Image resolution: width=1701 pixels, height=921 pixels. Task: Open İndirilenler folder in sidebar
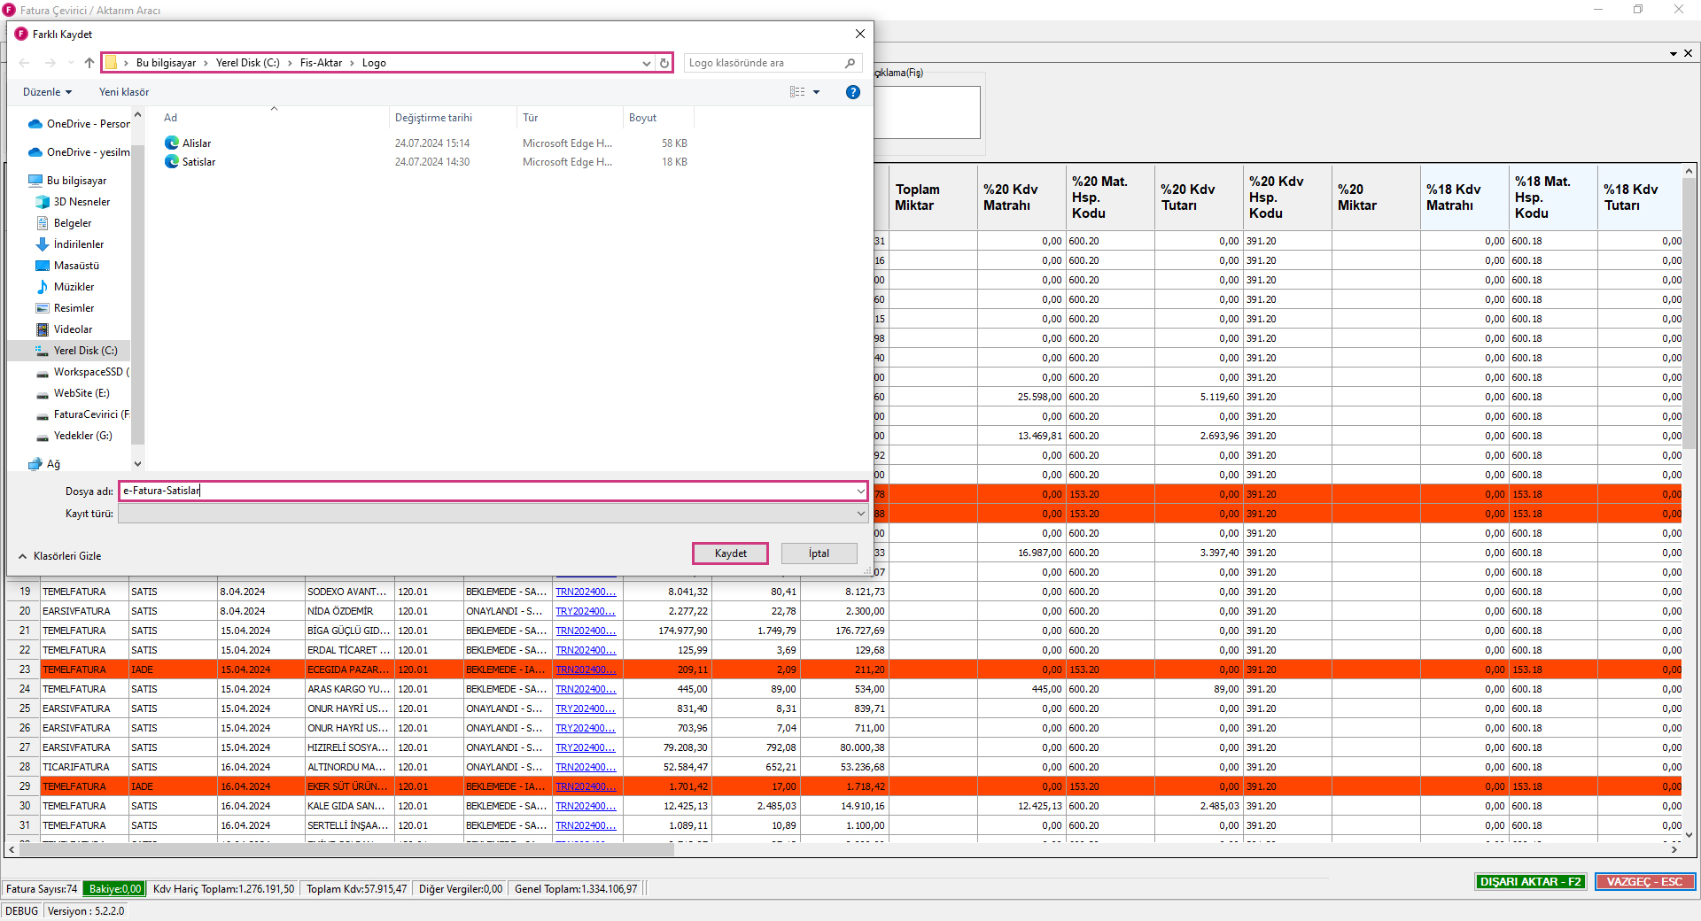click(x=78, y=244)
